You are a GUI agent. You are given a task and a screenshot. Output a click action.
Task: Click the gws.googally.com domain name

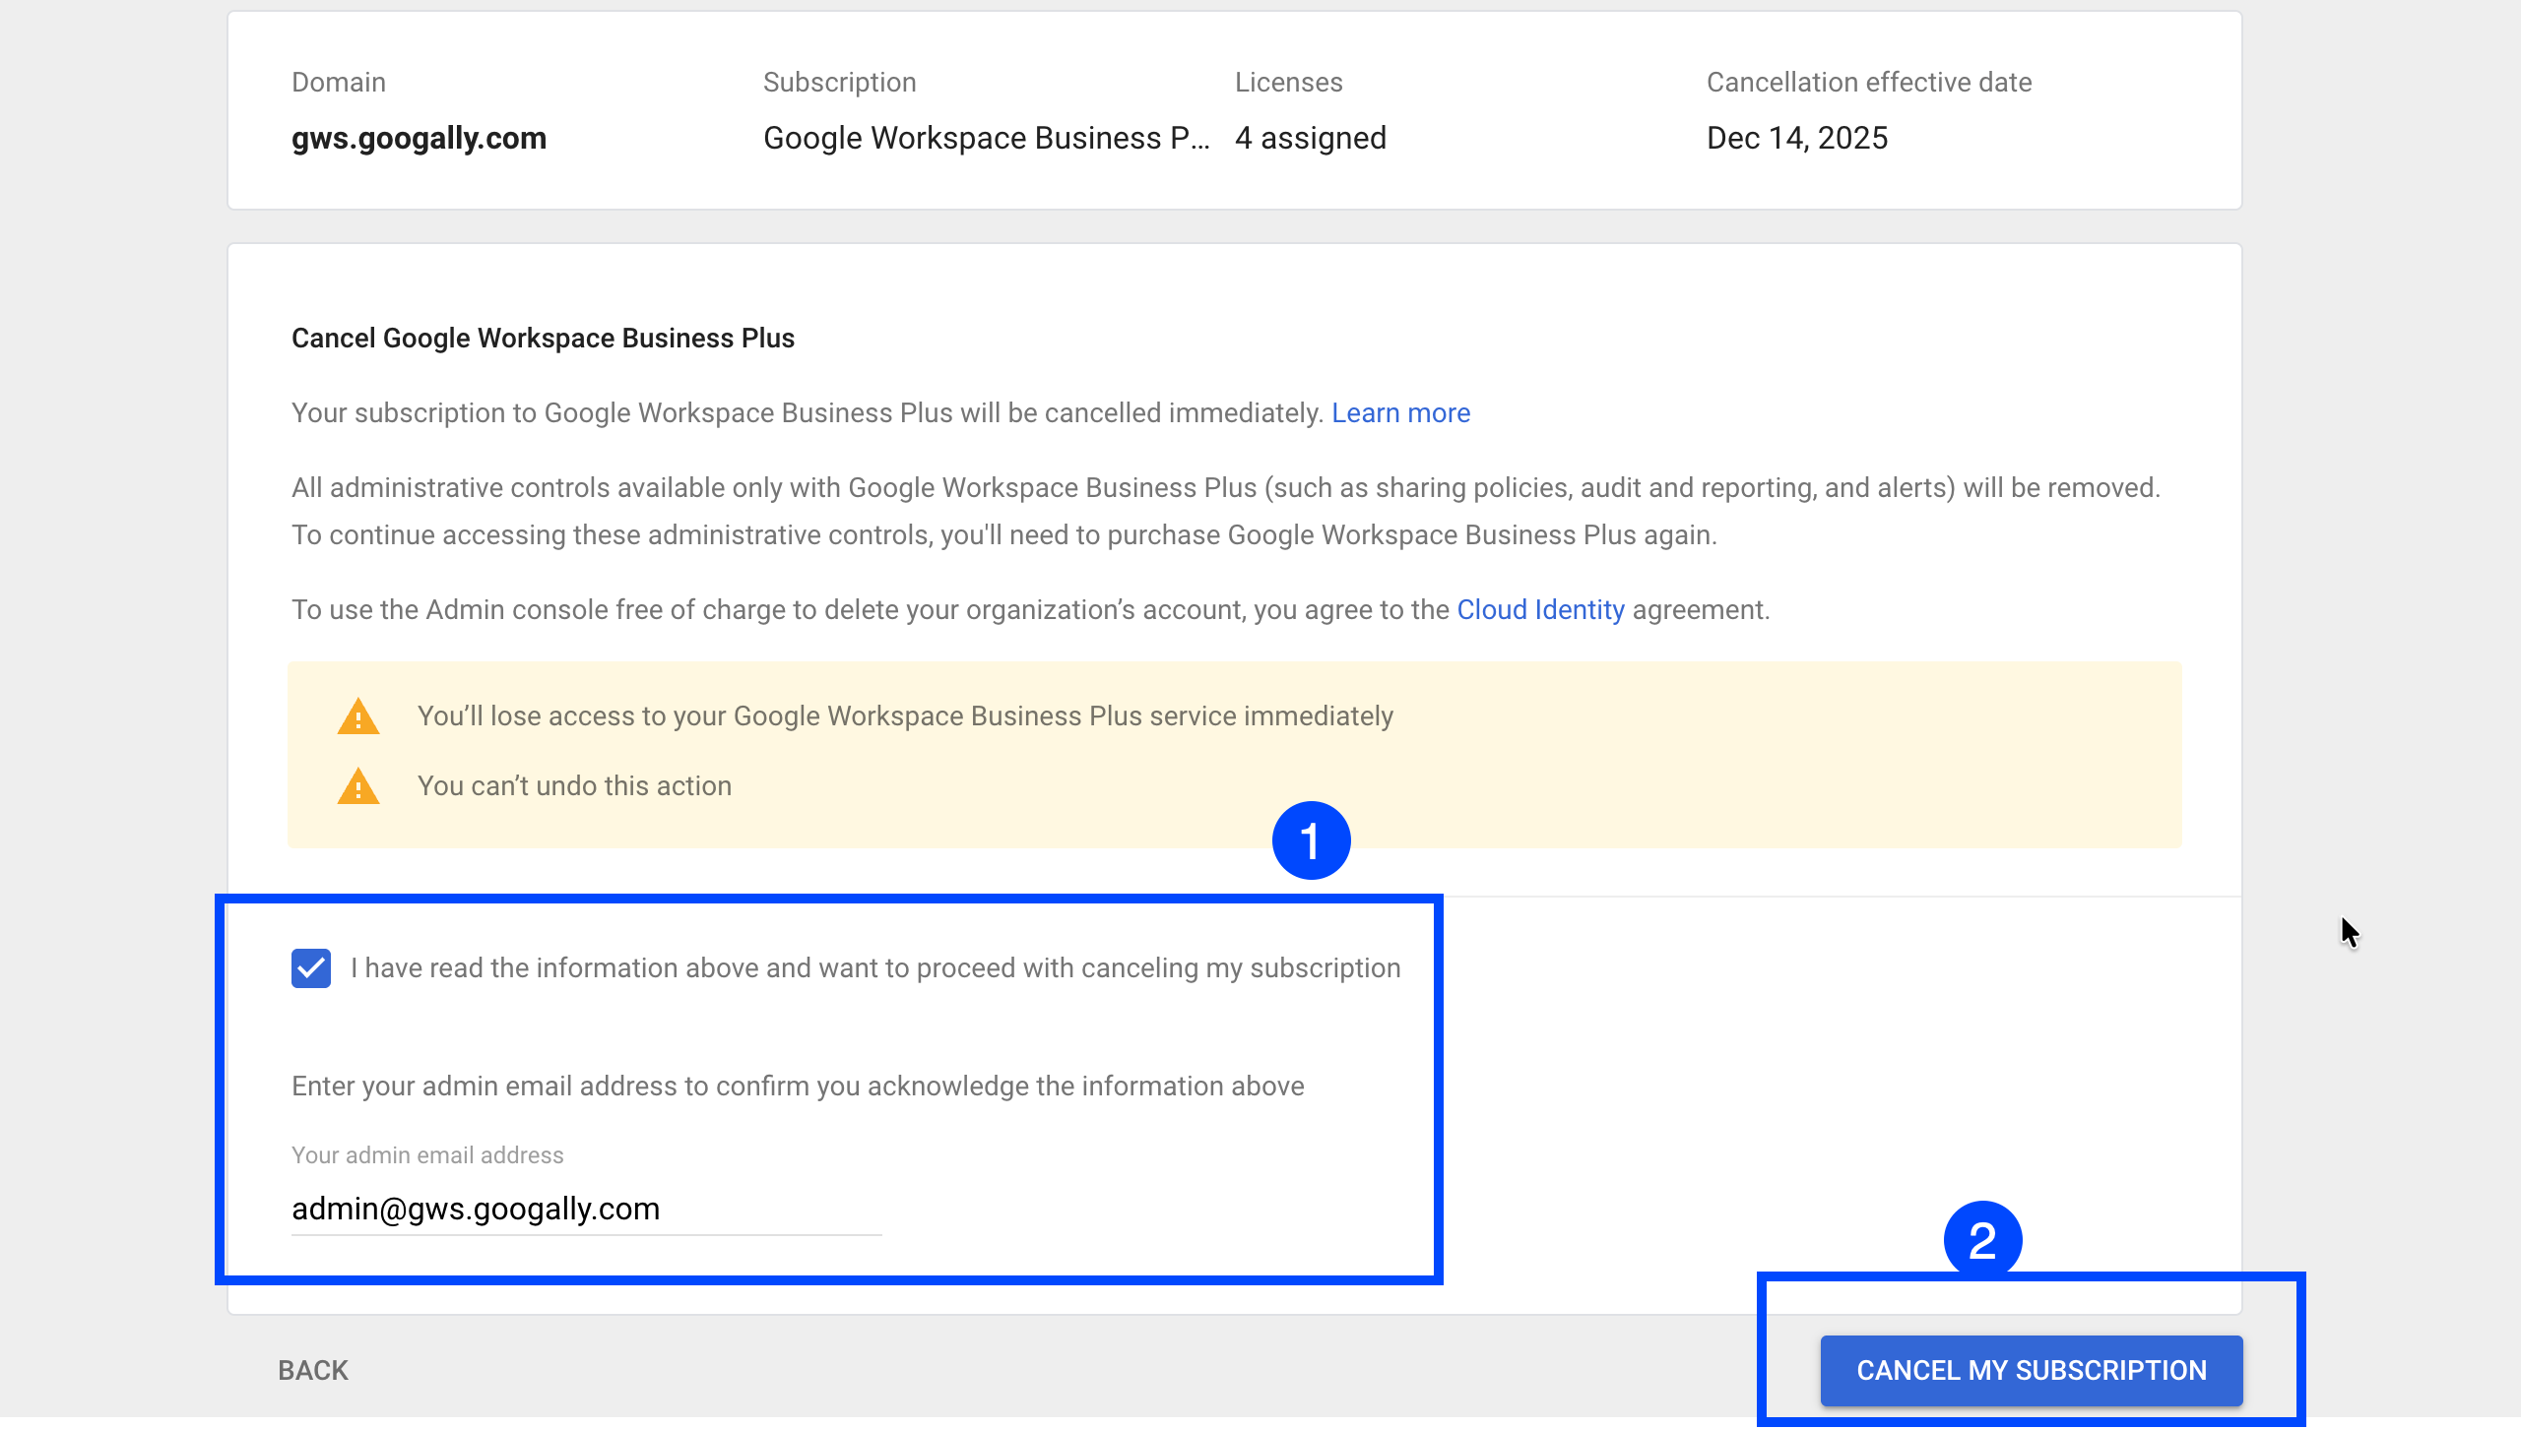419,138
